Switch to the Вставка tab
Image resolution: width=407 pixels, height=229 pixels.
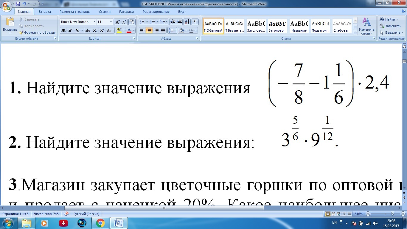click(45, 12)
